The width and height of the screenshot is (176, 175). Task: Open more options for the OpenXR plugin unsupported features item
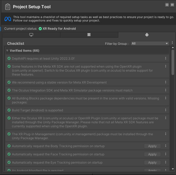(166, 66)
